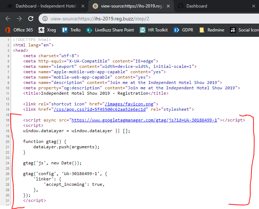
Task: View site information icon in address bar
Action: [45, 19]
